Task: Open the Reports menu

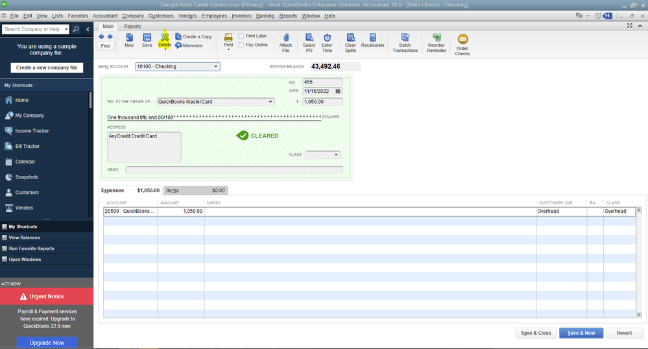Action: tap(288, 16)
